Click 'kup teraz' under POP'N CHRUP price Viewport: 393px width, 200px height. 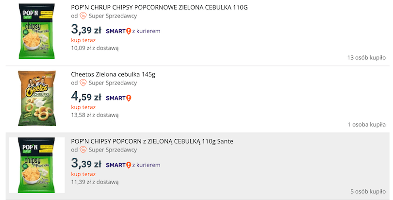tap(83, 40)
